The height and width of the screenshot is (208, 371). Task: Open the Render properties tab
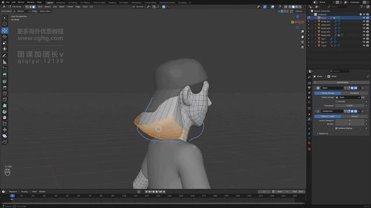point(309,83)
